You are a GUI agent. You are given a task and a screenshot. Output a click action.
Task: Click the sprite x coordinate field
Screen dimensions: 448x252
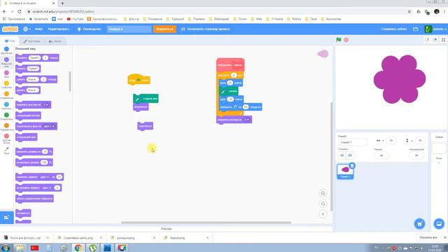click(x=391, y=140)
